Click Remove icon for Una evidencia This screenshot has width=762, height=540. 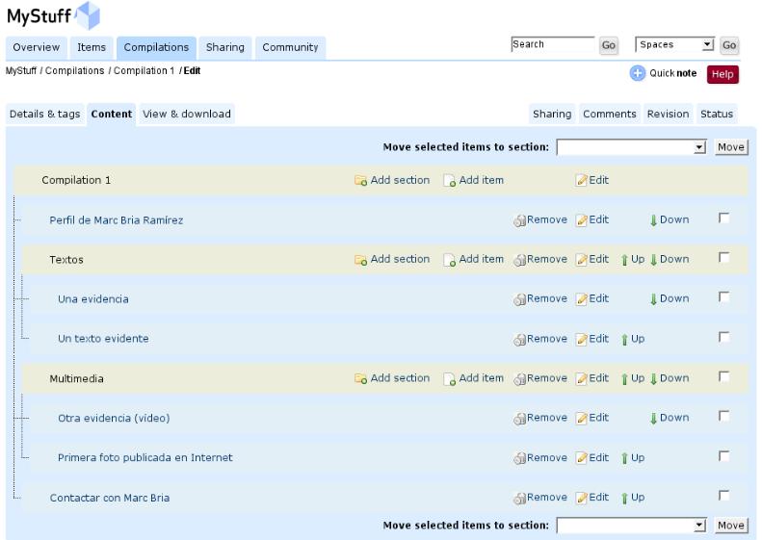(519, 299)
